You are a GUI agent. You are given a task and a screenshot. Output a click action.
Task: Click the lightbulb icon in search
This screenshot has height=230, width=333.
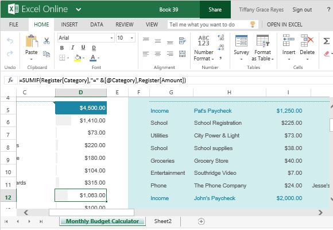pyautogui.click(x=253, y=24)
